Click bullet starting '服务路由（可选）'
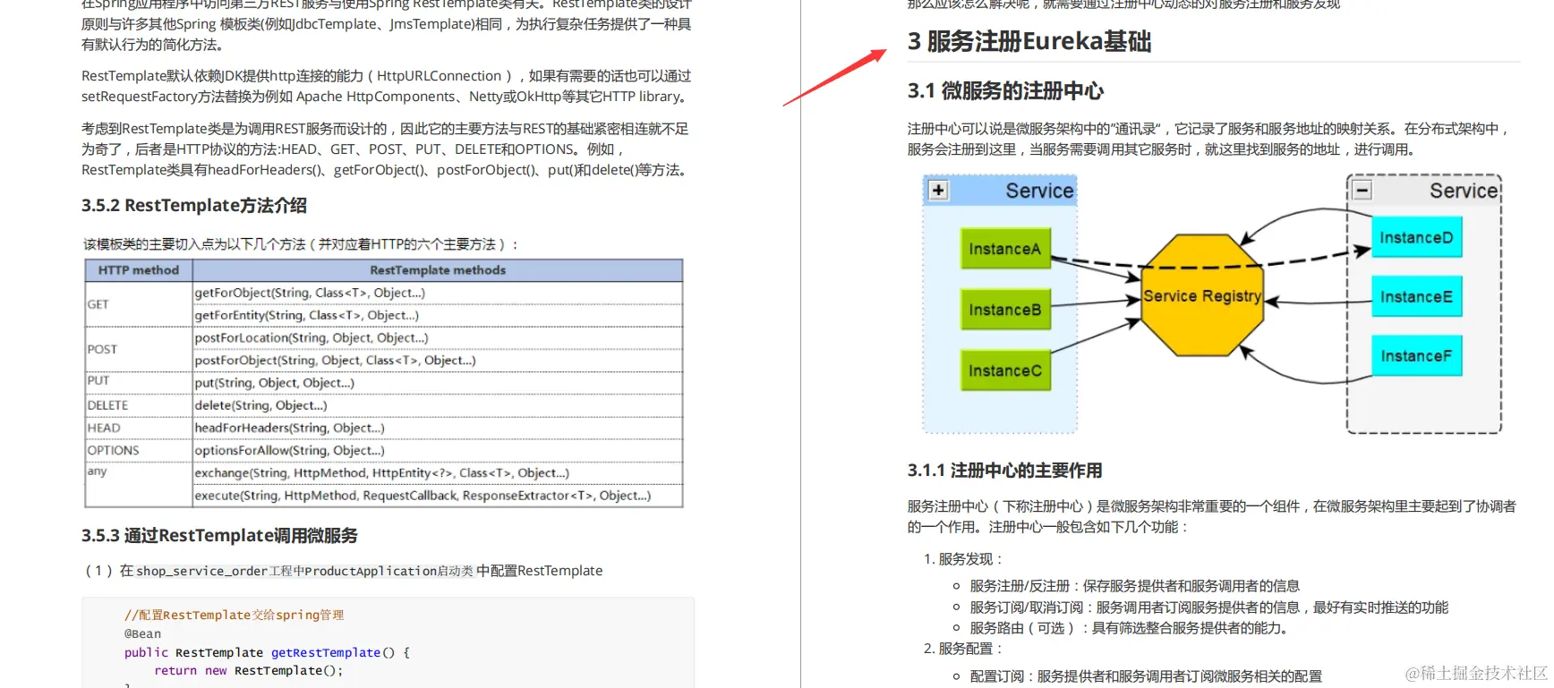 point(1129,628)
